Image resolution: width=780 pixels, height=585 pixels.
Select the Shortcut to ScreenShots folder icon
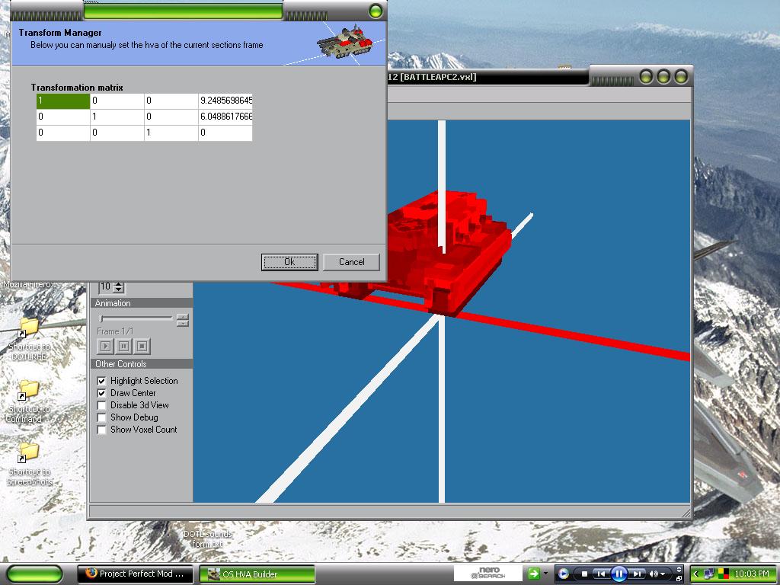pyautogui.click(x=29, y=452)
